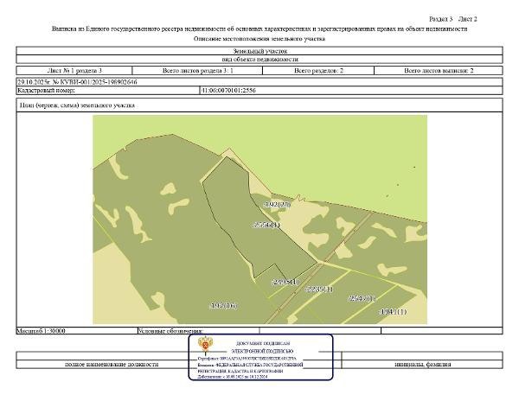519x401 pixels.
Task: Click the document title line starting 'Выписка из Единого'
Action: click(259, 29)
